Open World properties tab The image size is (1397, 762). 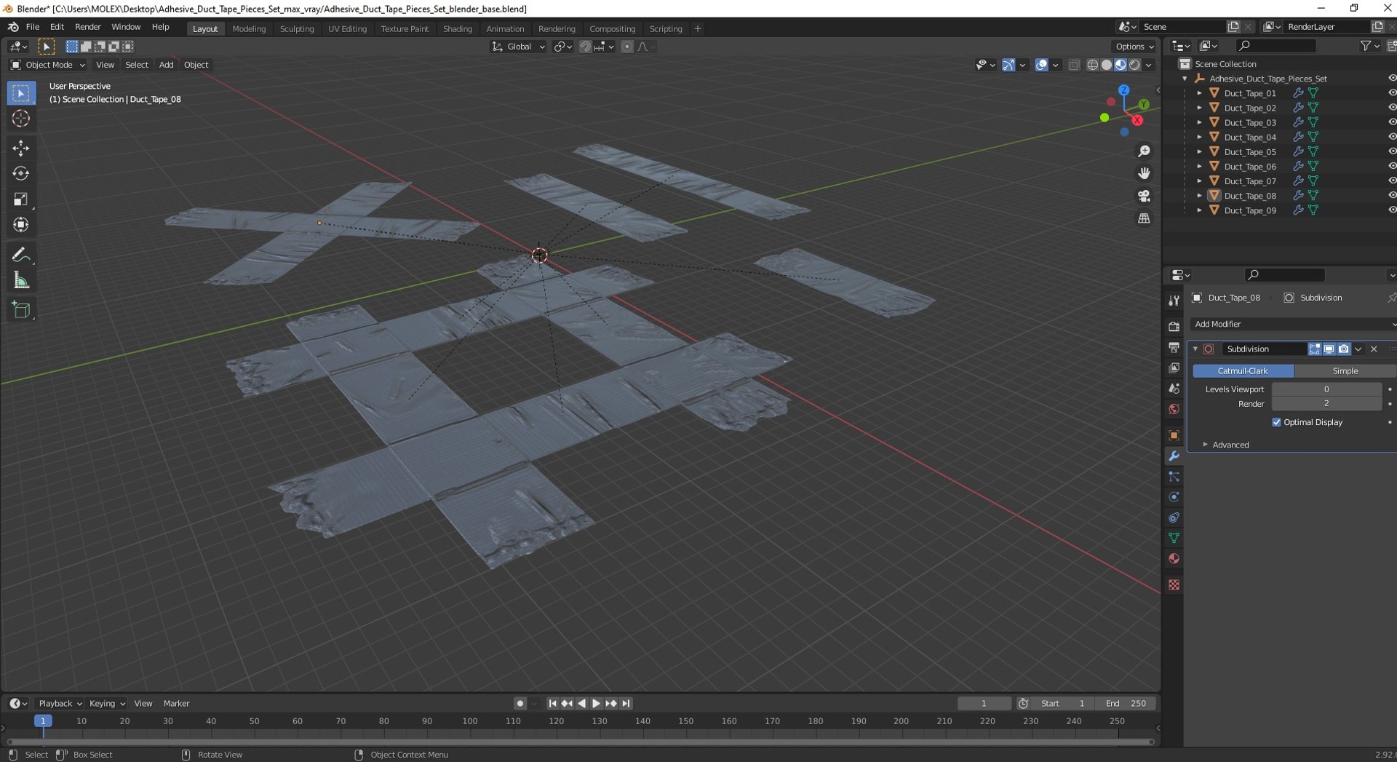[x=1174, y=409]
